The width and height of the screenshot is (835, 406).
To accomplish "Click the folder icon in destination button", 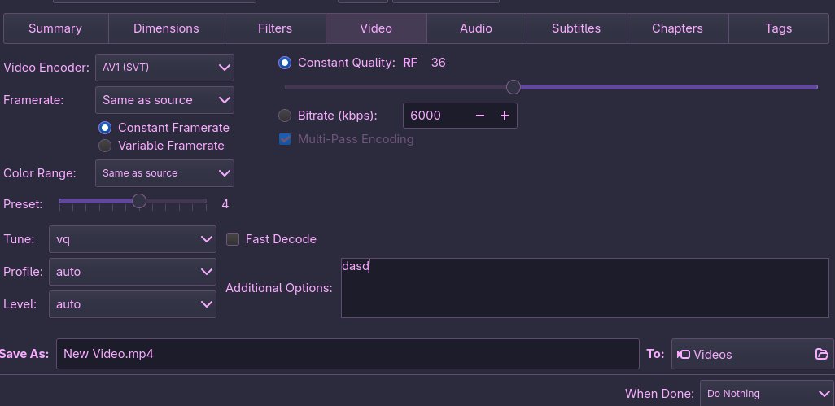I will [821, 354].
